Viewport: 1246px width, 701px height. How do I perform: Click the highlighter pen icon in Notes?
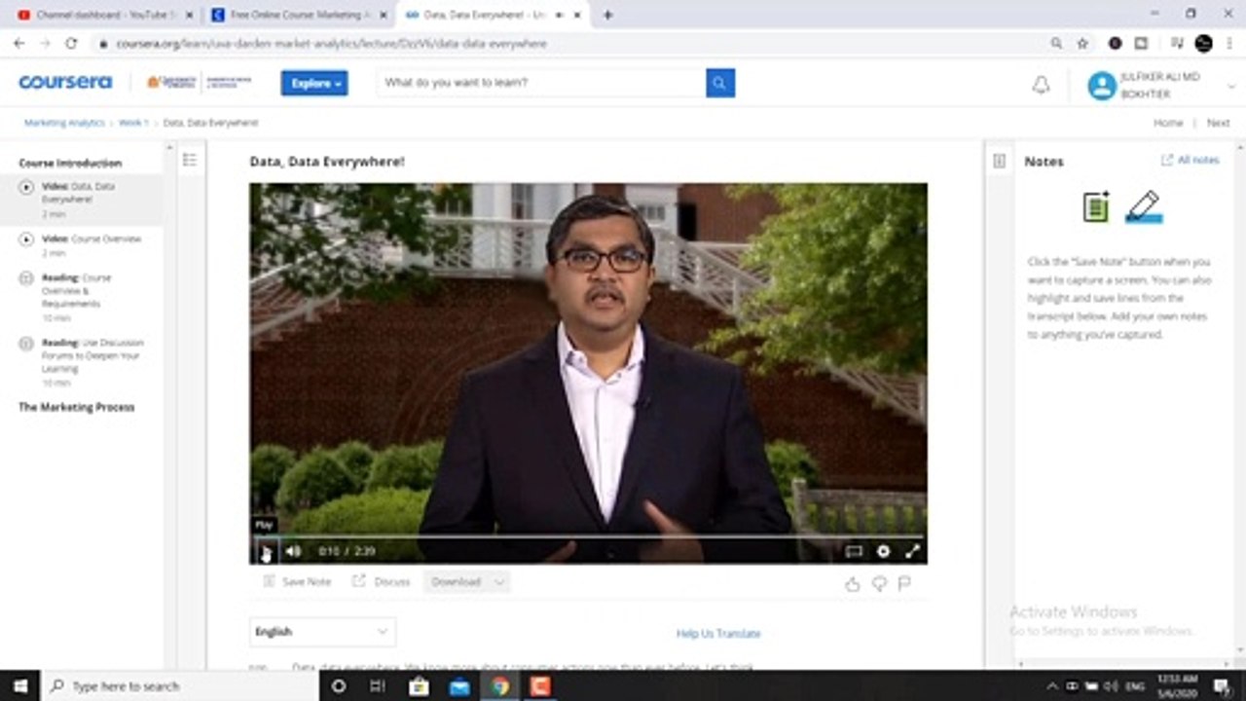(1144, 207)
